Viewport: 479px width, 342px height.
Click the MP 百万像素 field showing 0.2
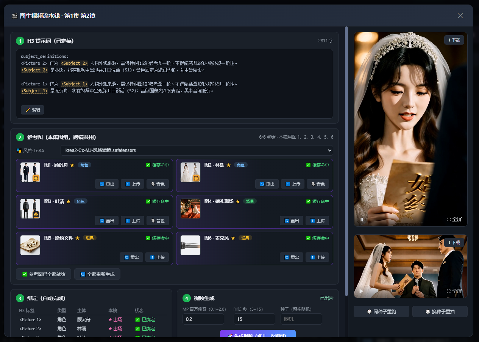(x=203, y=319)
